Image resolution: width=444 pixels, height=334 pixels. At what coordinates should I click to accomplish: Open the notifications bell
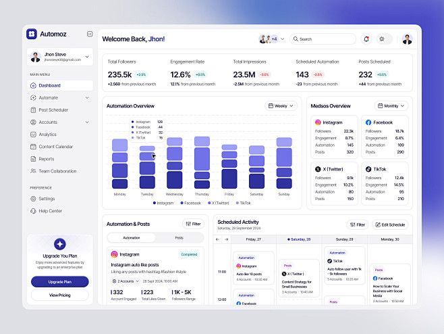366,39
